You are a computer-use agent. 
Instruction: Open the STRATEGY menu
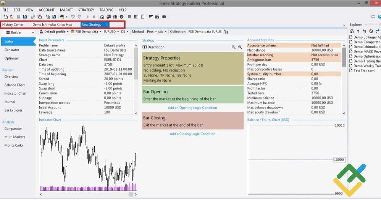point(86,10)
